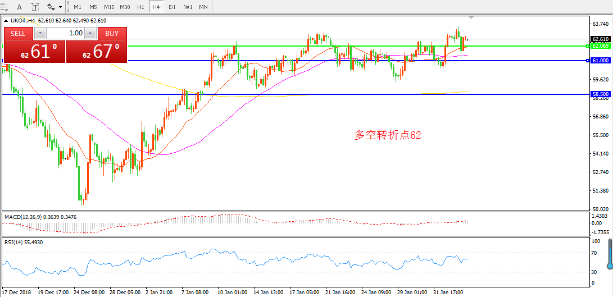Toggle the H4 timeframe button
613x297 pixels.
[x=156, y=7]
